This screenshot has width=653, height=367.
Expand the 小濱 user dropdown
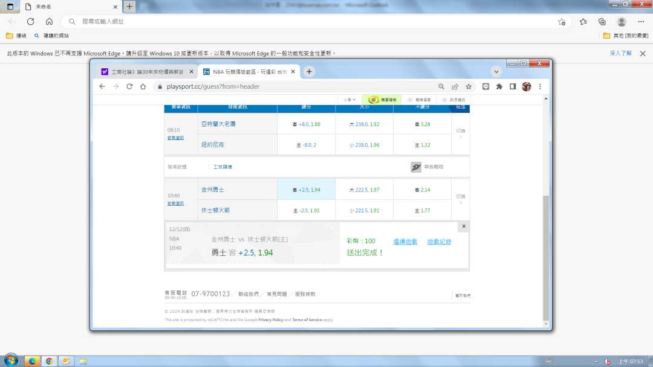(x=349, y=100)
